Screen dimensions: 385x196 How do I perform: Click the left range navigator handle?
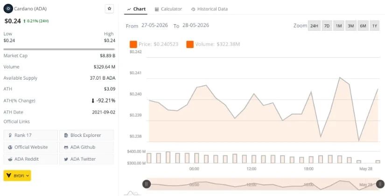click(x=147, y=184)
